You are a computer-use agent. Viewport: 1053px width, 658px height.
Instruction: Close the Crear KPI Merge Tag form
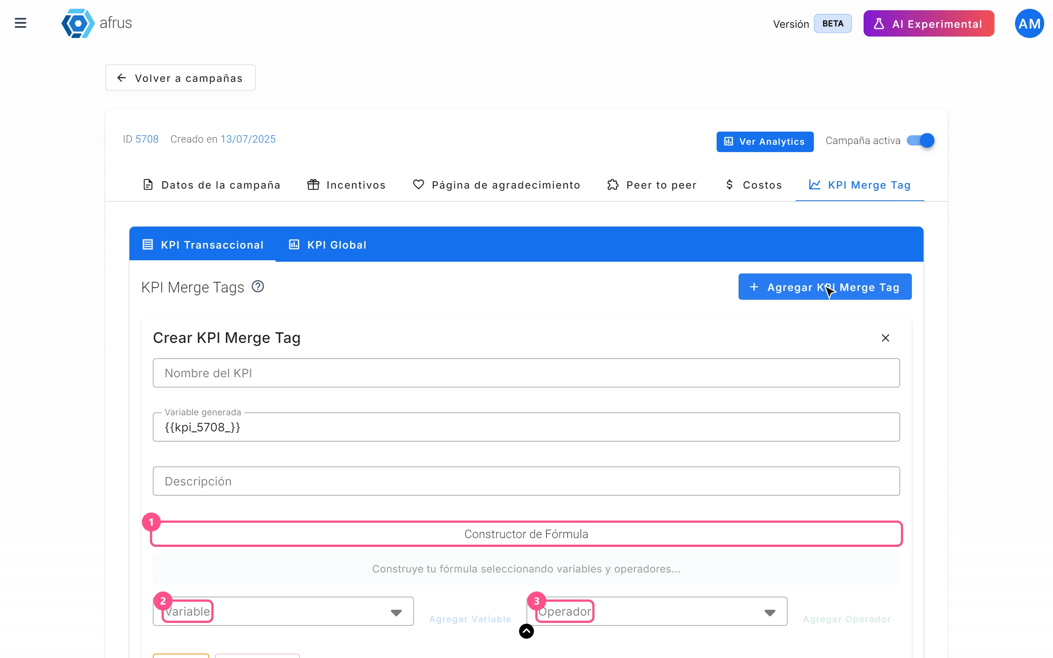pyautogui.click(x=885, y=338)
